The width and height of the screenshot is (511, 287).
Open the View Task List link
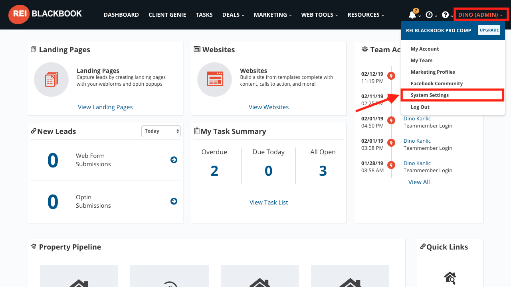point(269,202)
